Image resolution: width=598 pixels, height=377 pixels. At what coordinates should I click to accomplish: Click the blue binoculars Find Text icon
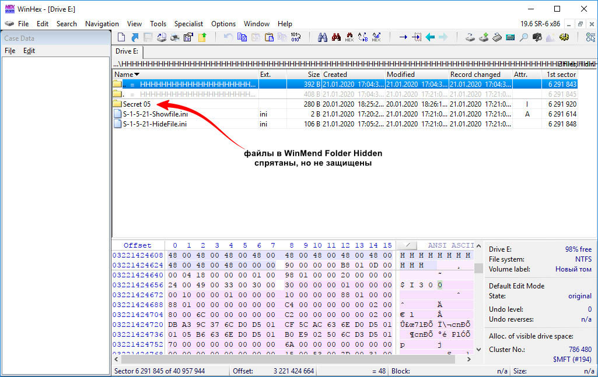pyautogui.click(x=323, y=37)
